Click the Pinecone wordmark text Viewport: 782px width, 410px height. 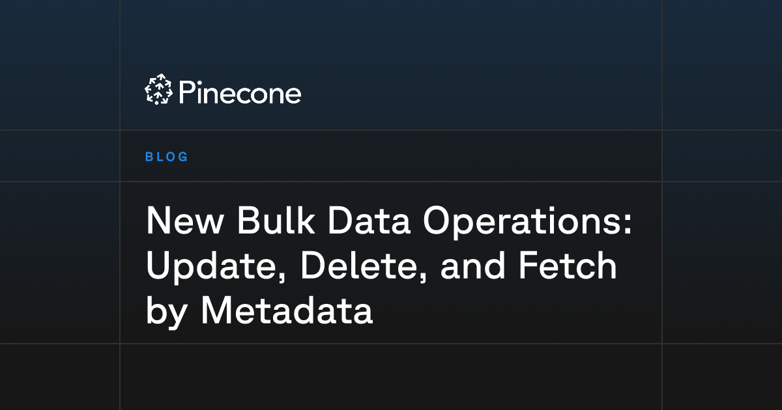[239, 93]
